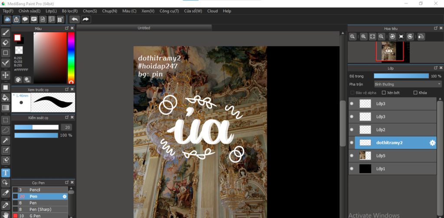The image size is (444, 218).
Task: Open dothitramy2 layer settings gear
Action: (x=432, y=143)
